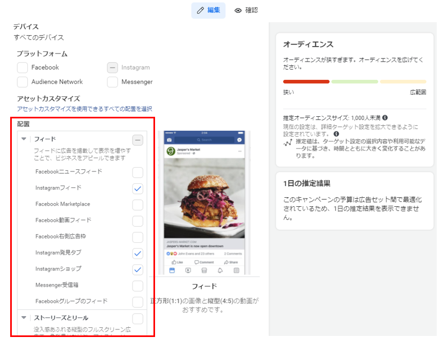Select the 編集 tab
448x352 pixels.
click(x=208, y=10)
